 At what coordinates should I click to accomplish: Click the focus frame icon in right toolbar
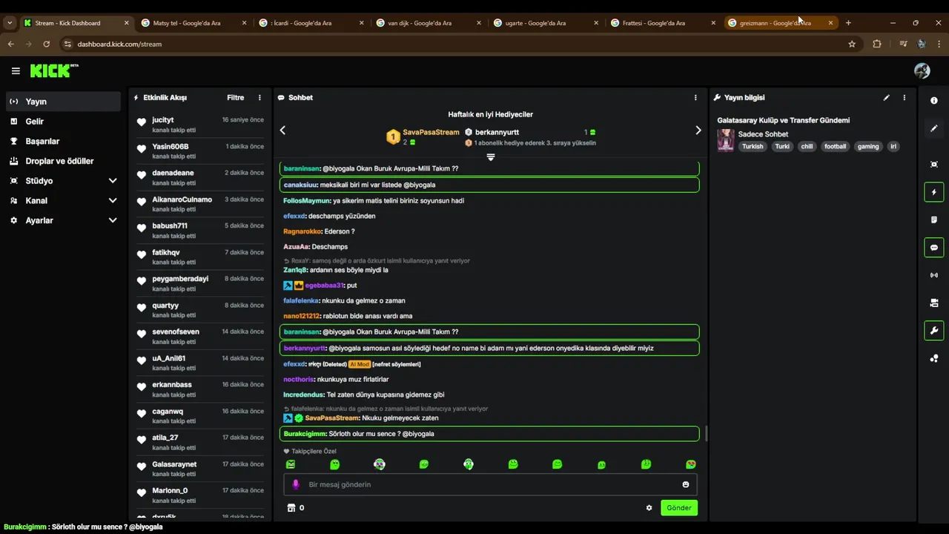[933, 165]
